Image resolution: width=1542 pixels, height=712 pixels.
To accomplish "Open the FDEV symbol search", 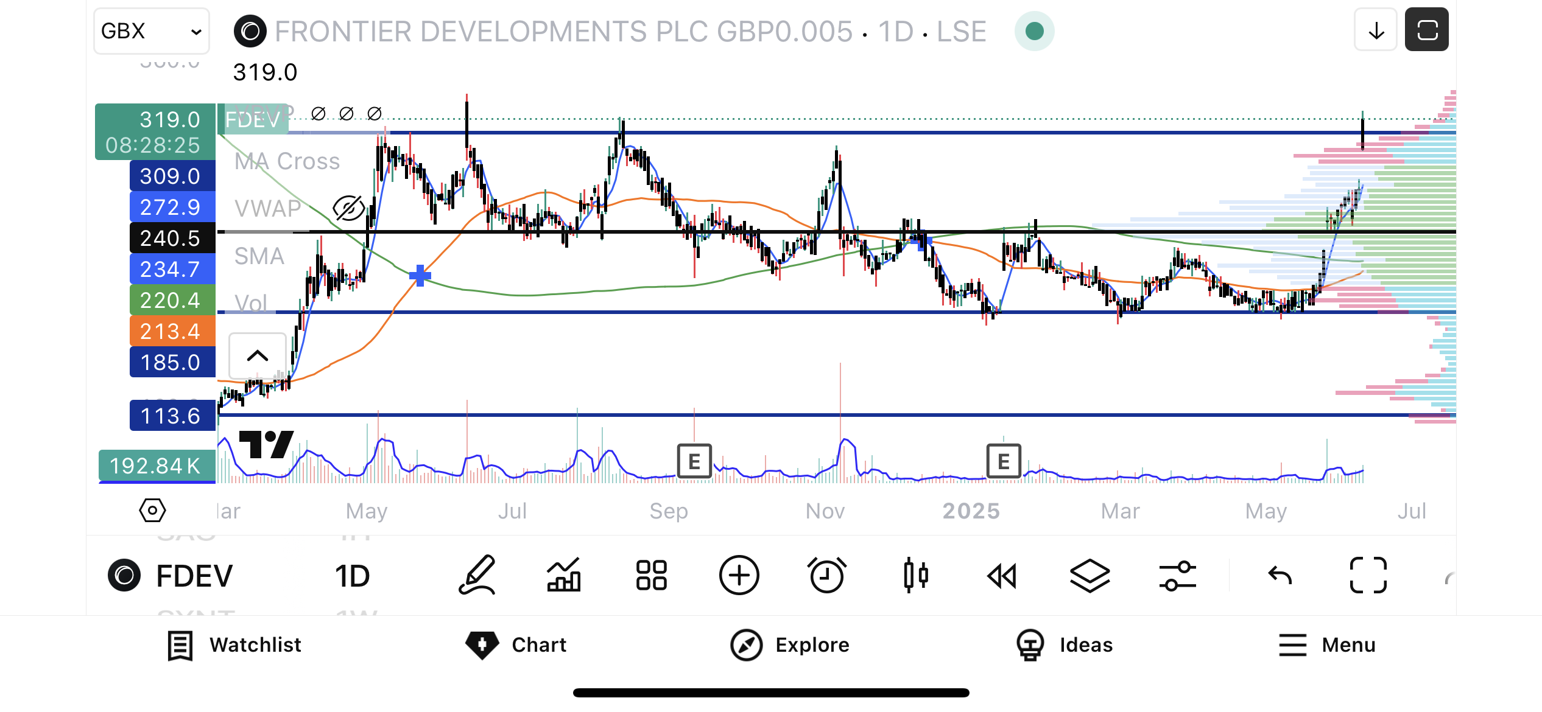I will (171, 576).
